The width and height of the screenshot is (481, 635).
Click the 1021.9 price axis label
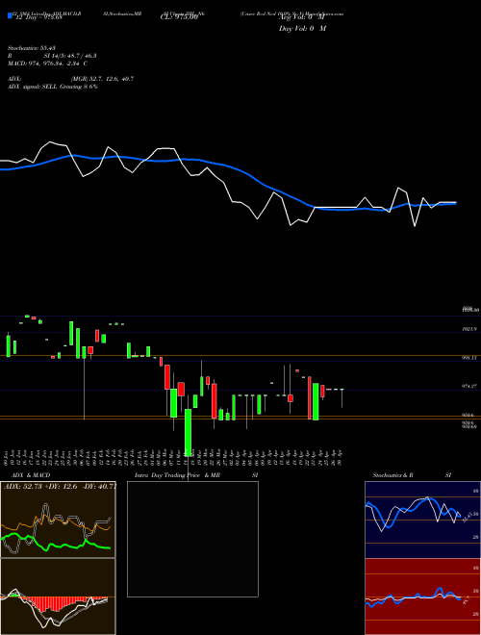pyautogui.click(x=470, y=330)
